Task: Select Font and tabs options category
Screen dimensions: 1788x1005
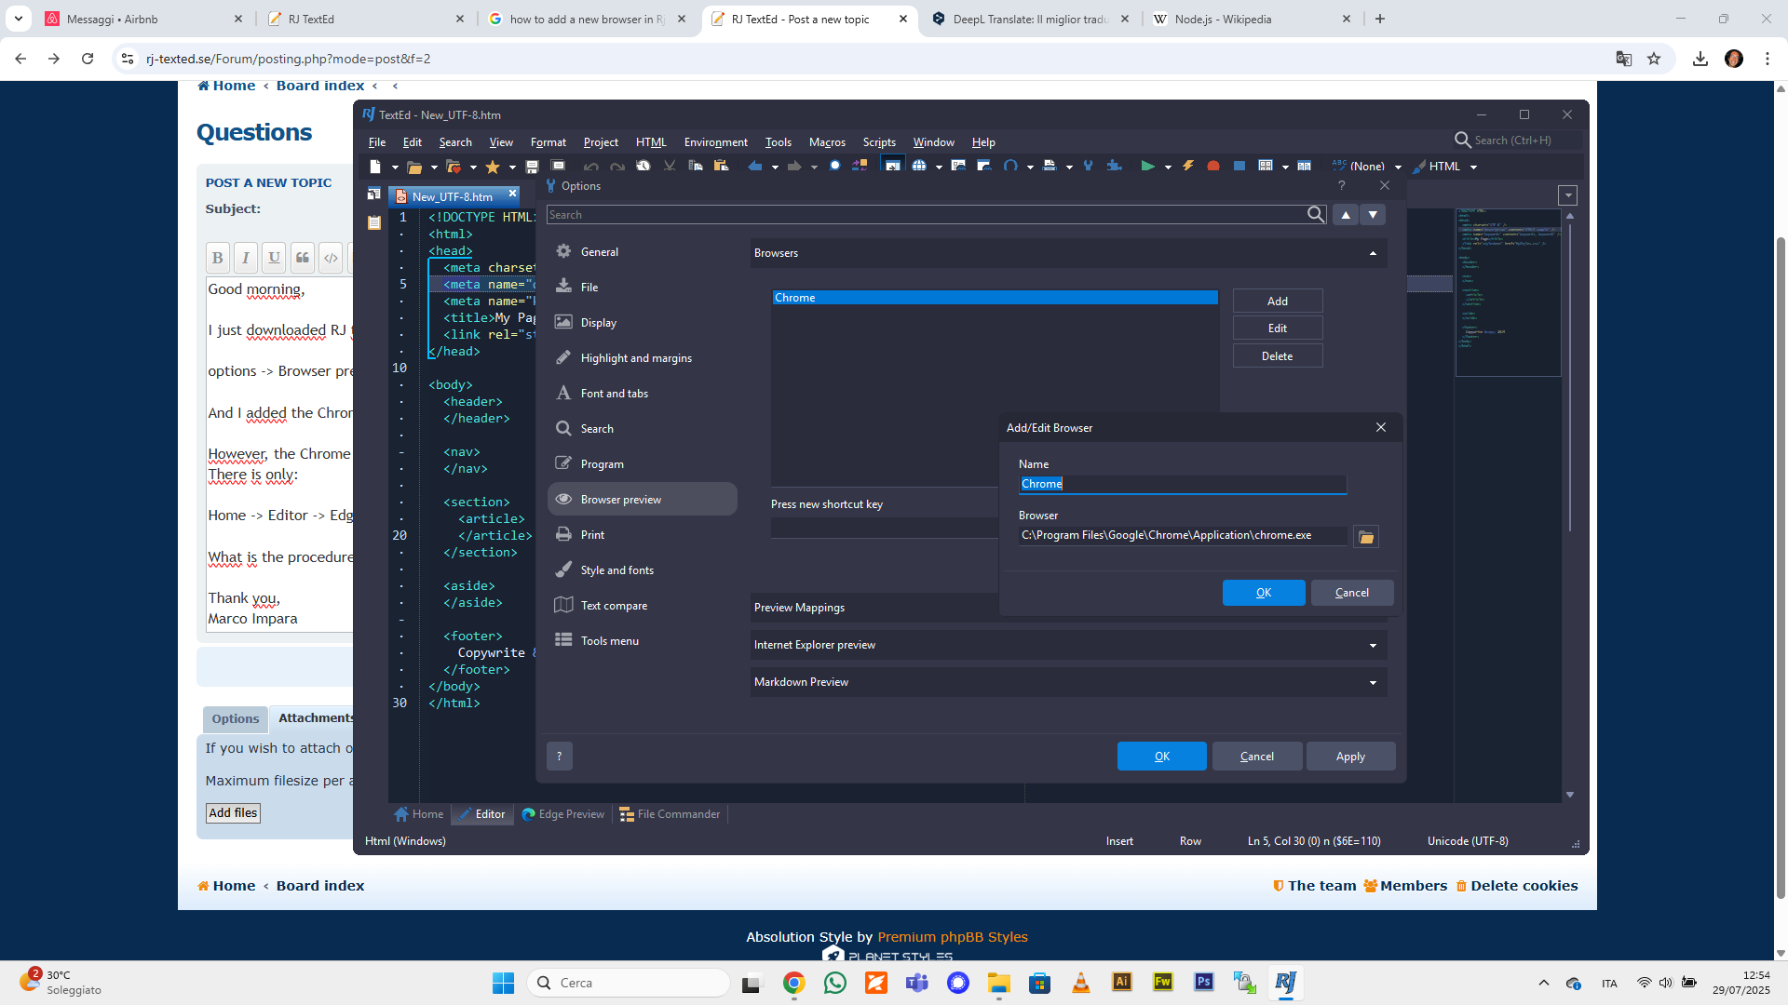Action: pyautogui.click(x=643, y=394)
